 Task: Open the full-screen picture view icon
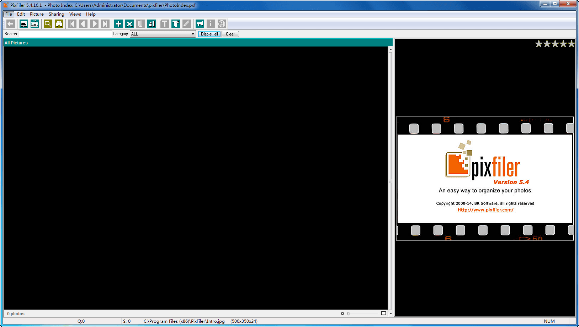(23, 24)
